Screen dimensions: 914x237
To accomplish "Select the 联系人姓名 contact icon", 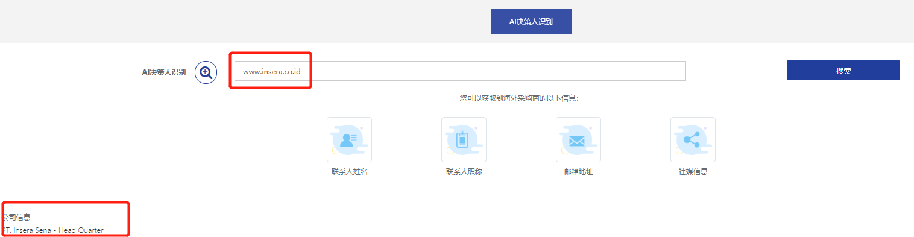I will (x=349, y=139).
